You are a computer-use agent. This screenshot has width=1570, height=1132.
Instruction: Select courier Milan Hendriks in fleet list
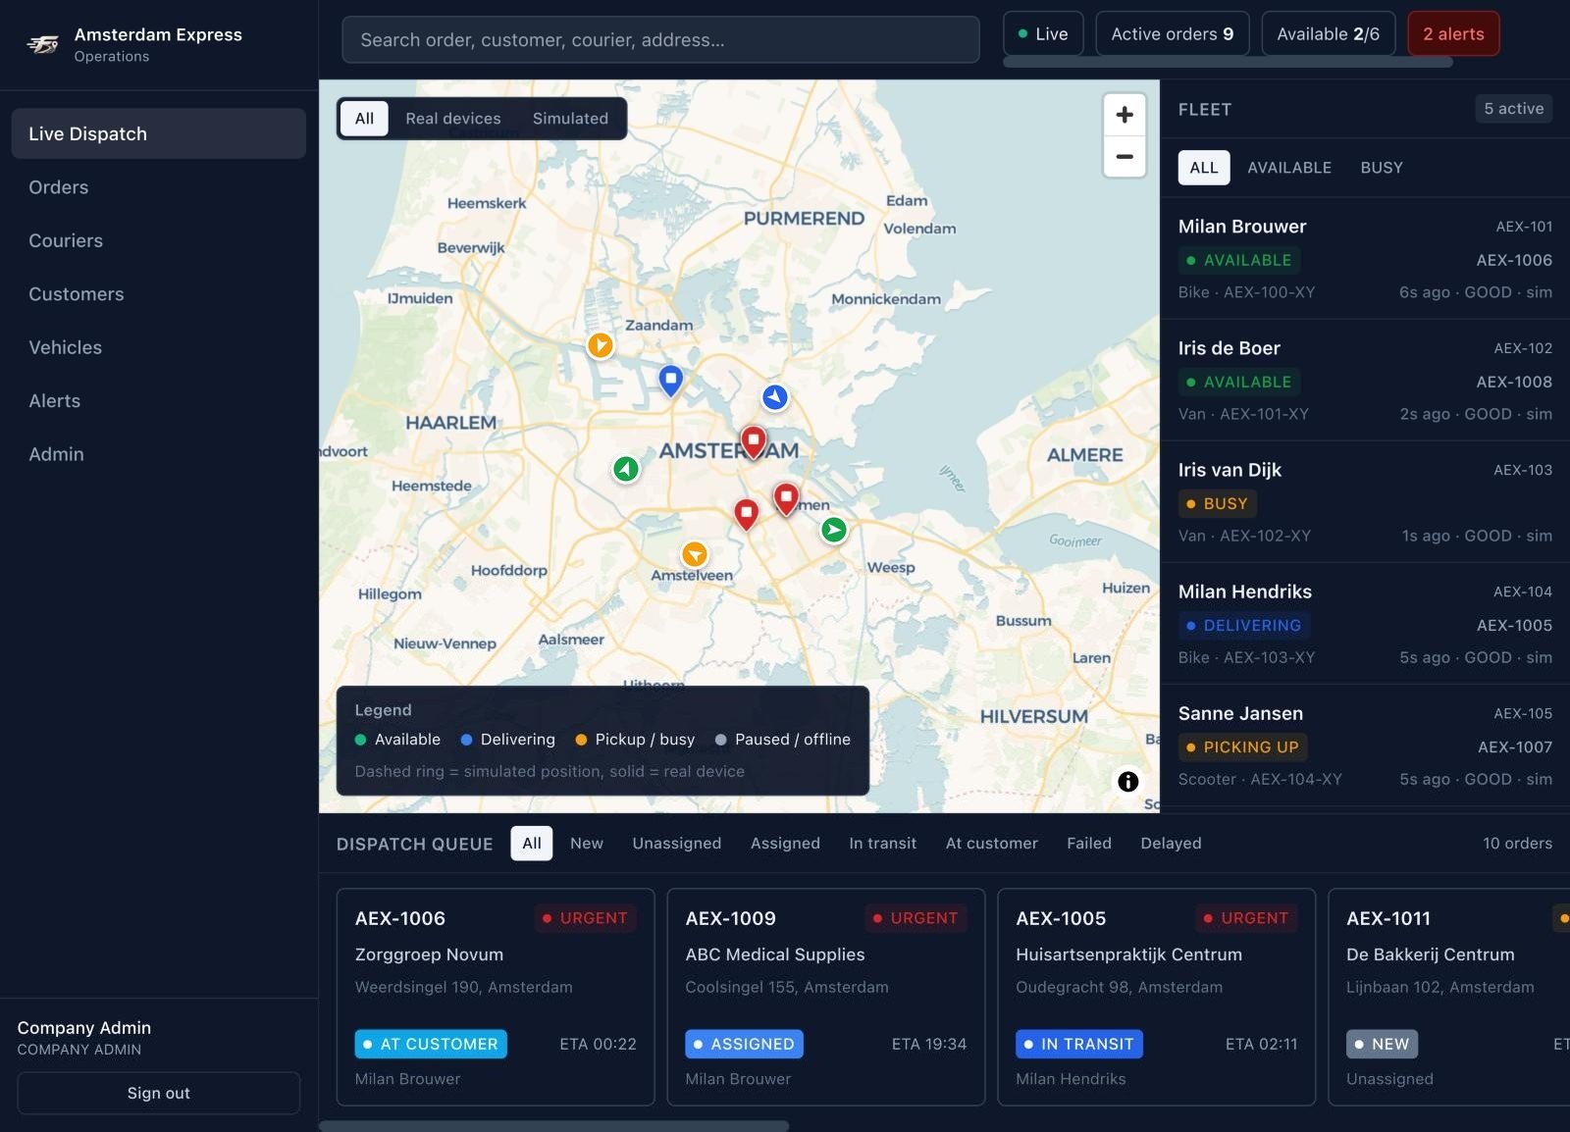1365,624
